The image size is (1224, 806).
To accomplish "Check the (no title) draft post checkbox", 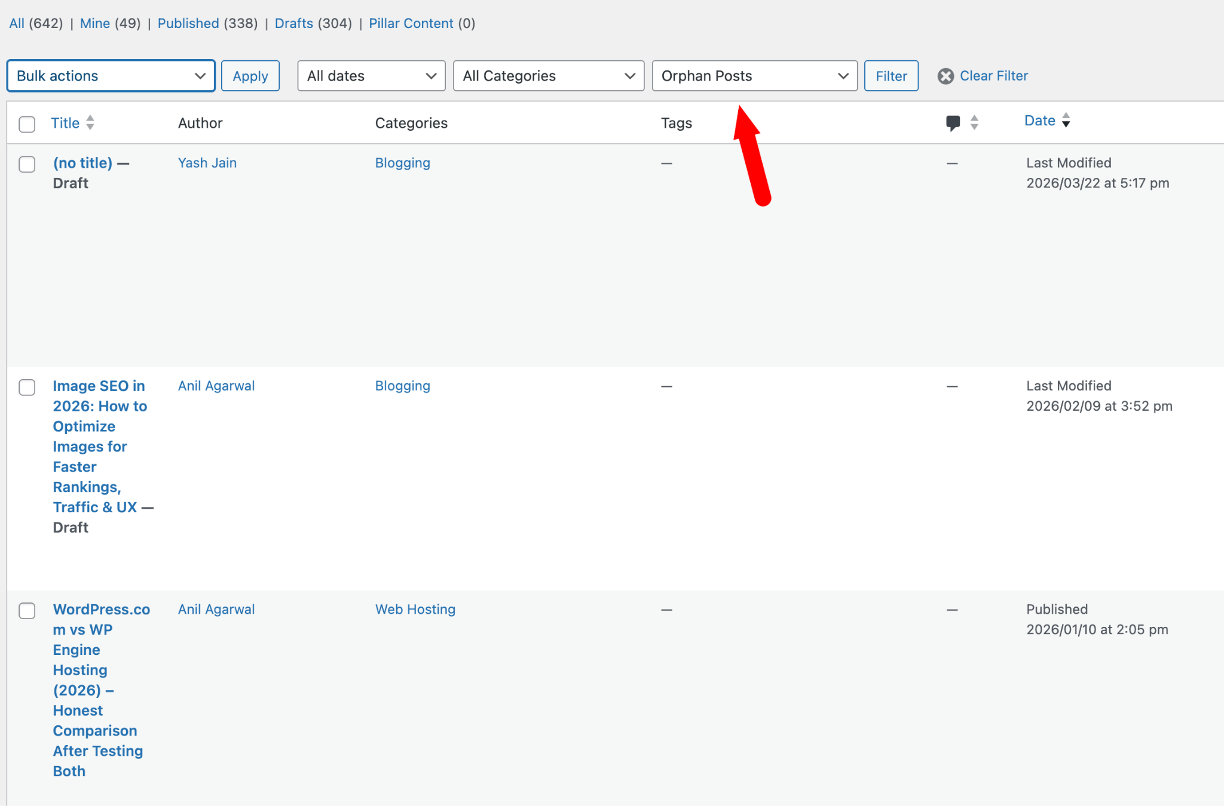I will point(27,164).
